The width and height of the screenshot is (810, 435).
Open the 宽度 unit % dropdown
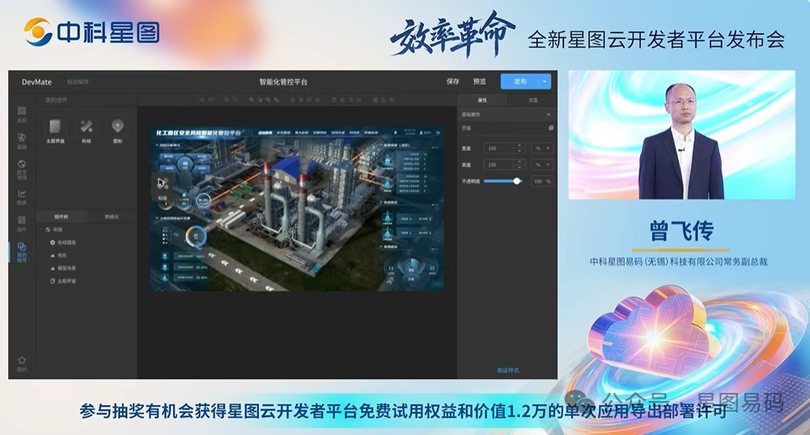542,148
